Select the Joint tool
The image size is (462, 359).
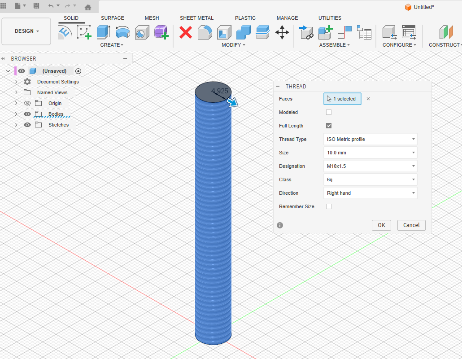click(x=345, y=32)
